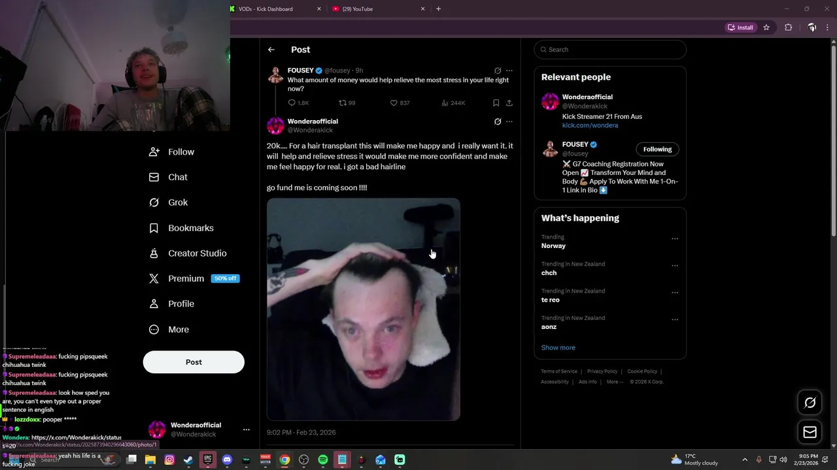Open Grok in the sidebar
837x470 pixels.
(169, 202)
